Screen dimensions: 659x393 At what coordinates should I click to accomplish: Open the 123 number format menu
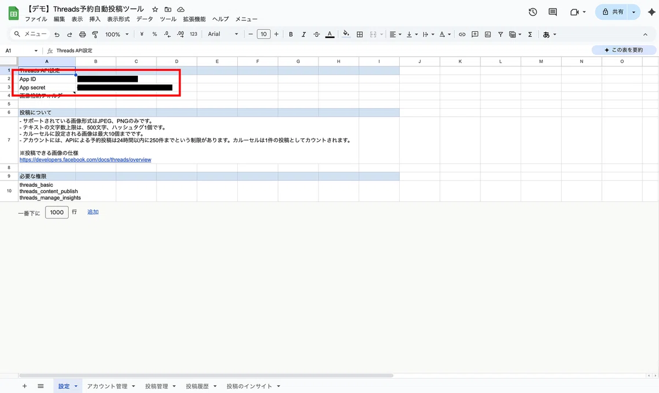193,34
